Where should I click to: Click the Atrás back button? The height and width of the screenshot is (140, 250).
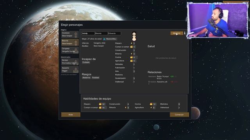point(71,115)
